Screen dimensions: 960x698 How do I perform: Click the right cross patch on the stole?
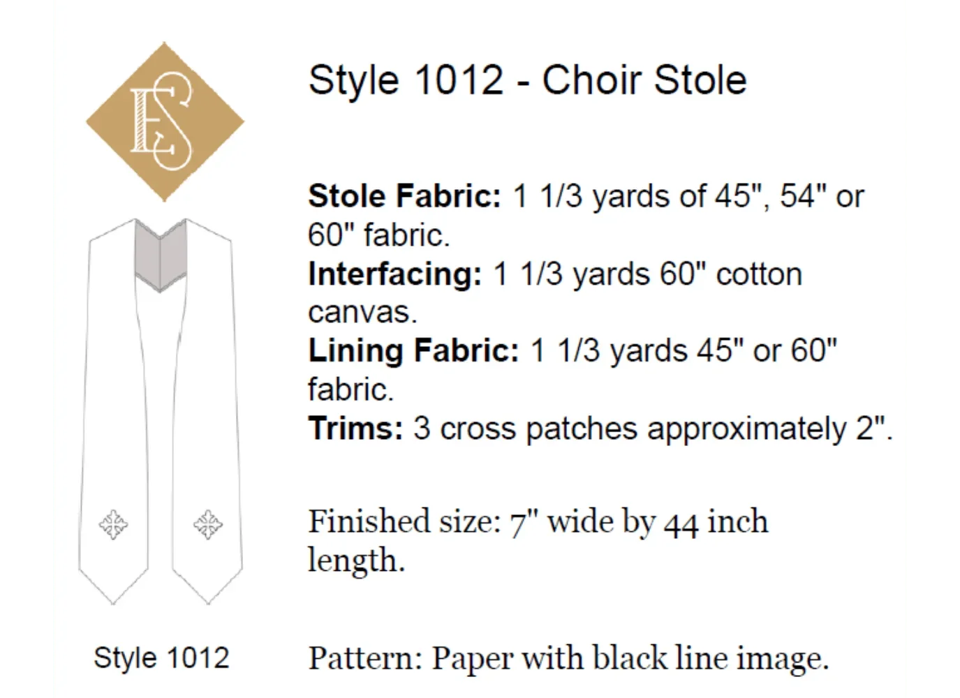point(207,523)
